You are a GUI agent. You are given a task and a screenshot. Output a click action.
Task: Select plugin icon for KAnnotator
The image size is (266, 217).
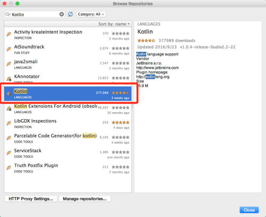tap(9, 79)
